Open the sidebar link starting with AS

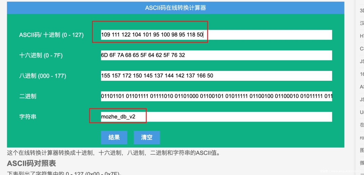(x=362, y=87)
